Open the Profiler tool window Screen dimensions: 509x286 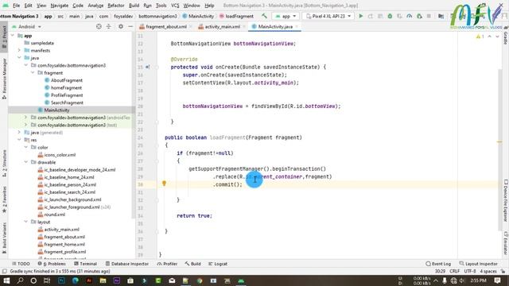[167, 264]
